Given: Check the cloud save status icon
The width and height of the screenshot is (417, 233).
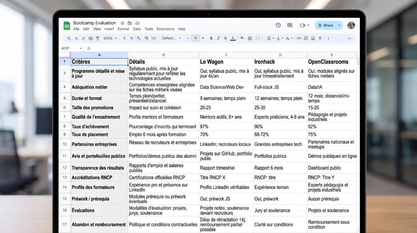Looking at the screenshot, I should (137, 23).
